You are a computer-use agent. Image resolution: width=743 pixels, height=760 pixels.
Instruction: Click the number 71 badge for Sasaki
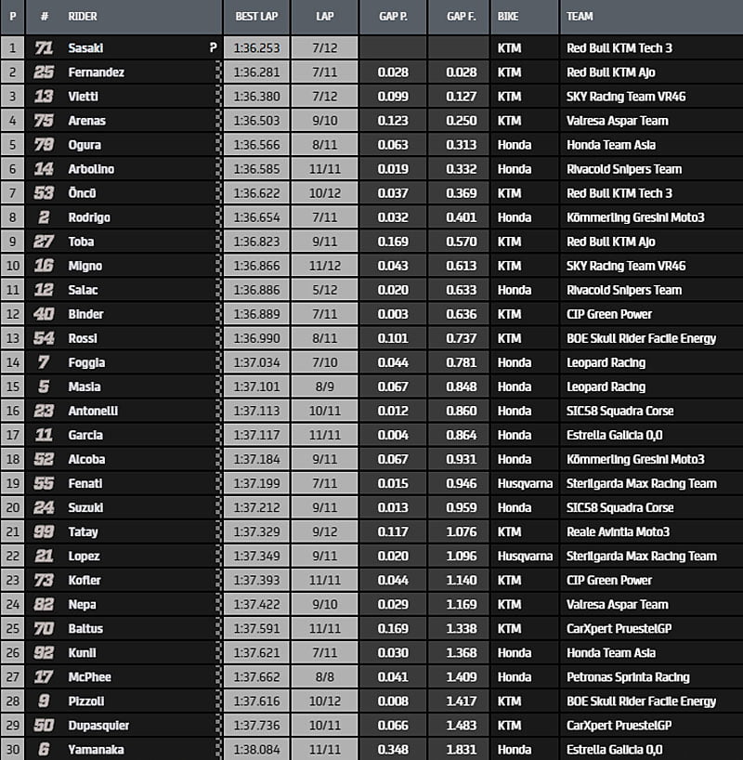tap(43, 48)
